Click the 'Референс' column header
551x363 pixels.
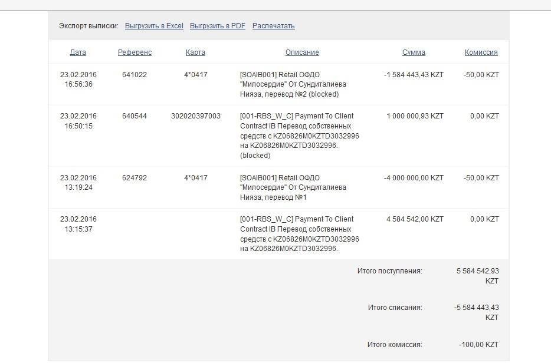[135, 52]
